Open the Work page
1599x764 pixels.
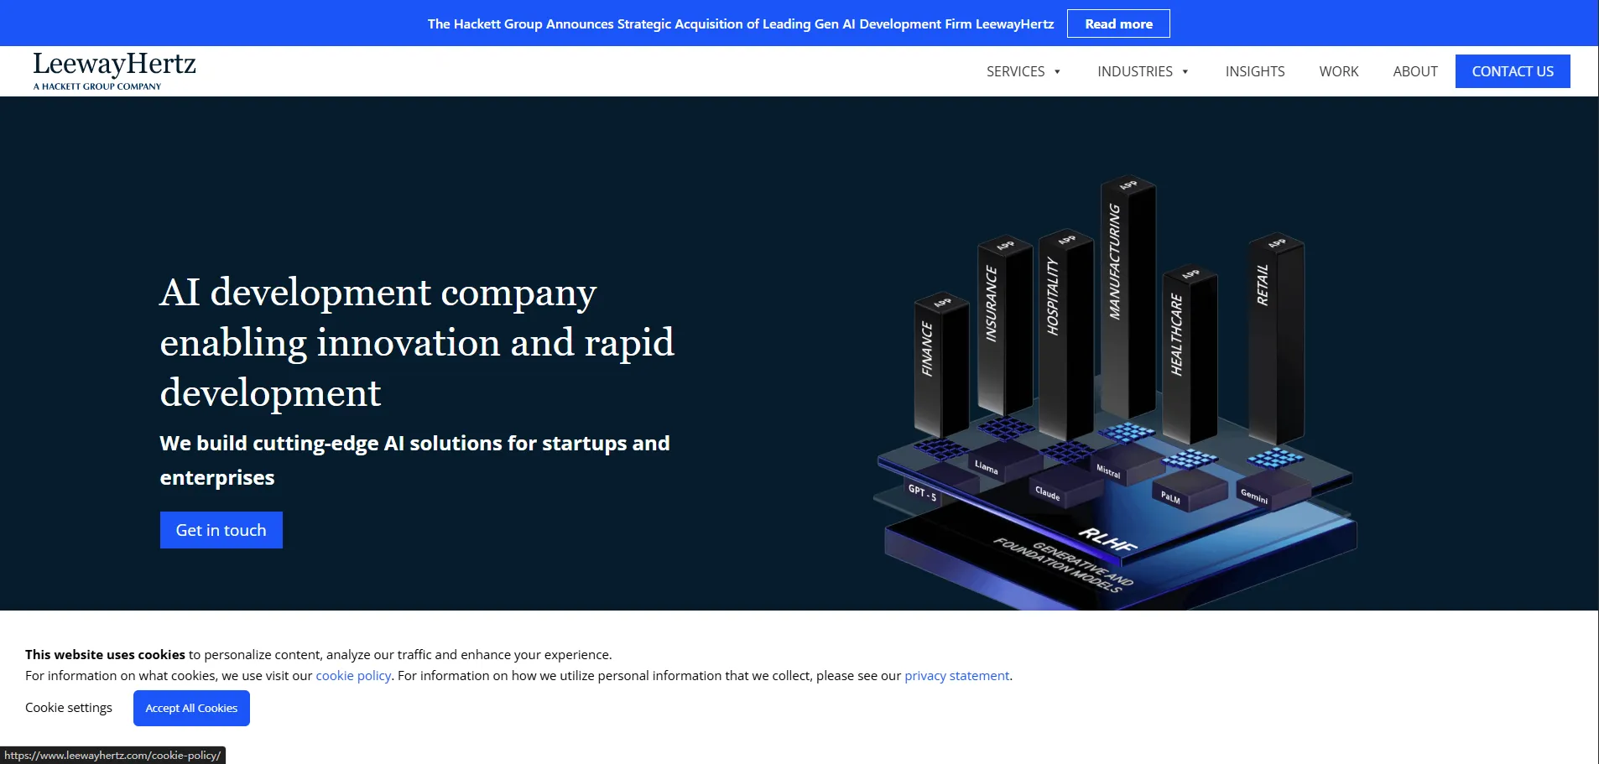click(1338, 71)
